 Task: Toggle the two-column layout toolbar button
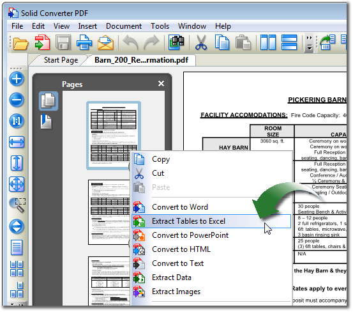pyautogui.click(x=268, y=42)
